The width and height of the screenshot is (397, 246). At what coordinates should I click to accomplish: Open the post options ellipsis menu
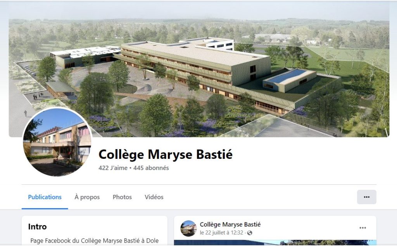coord(362,228)
